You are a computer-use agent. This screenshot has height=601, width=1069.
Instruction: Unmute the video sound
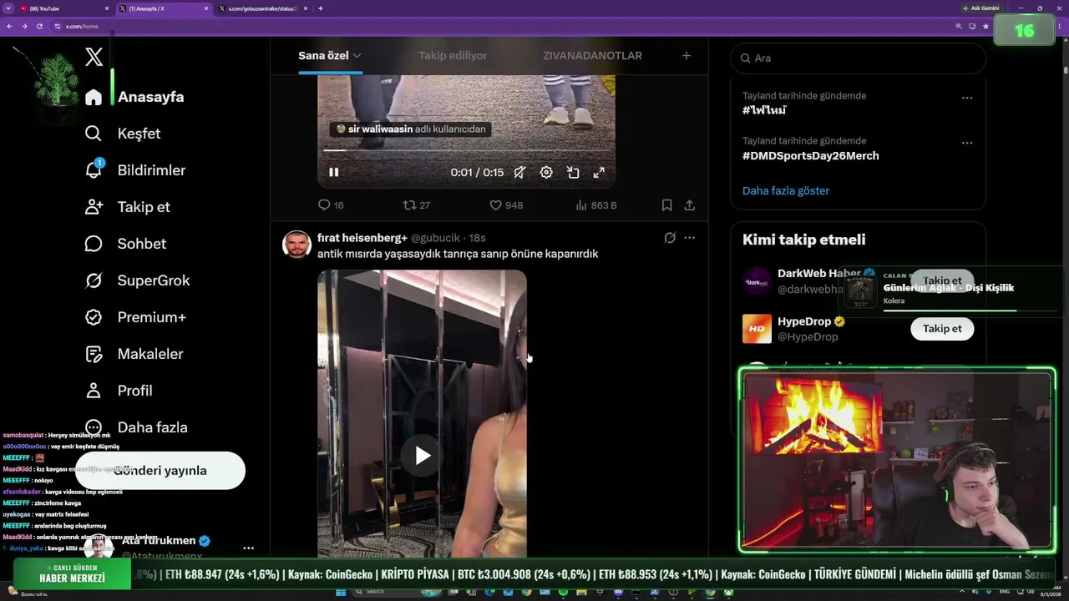tap(519, 172)
